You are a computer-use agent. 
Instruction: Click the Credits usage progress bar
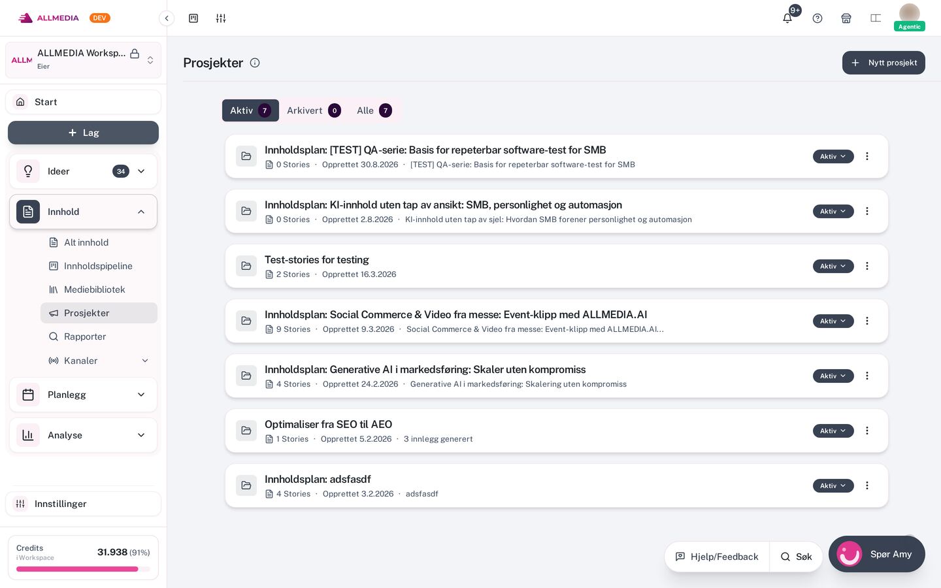83,569
